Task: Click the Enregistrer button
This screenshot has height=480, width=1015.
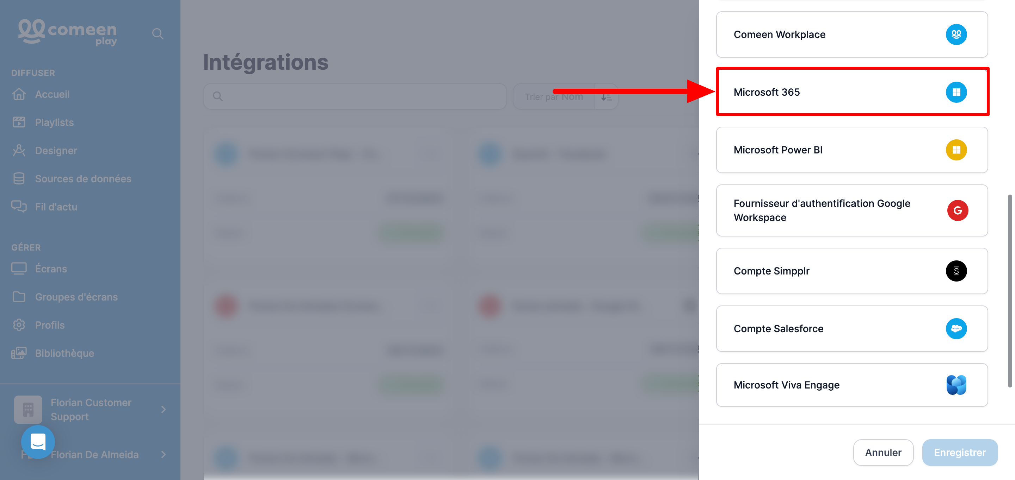Action: [x=960, y=453]
